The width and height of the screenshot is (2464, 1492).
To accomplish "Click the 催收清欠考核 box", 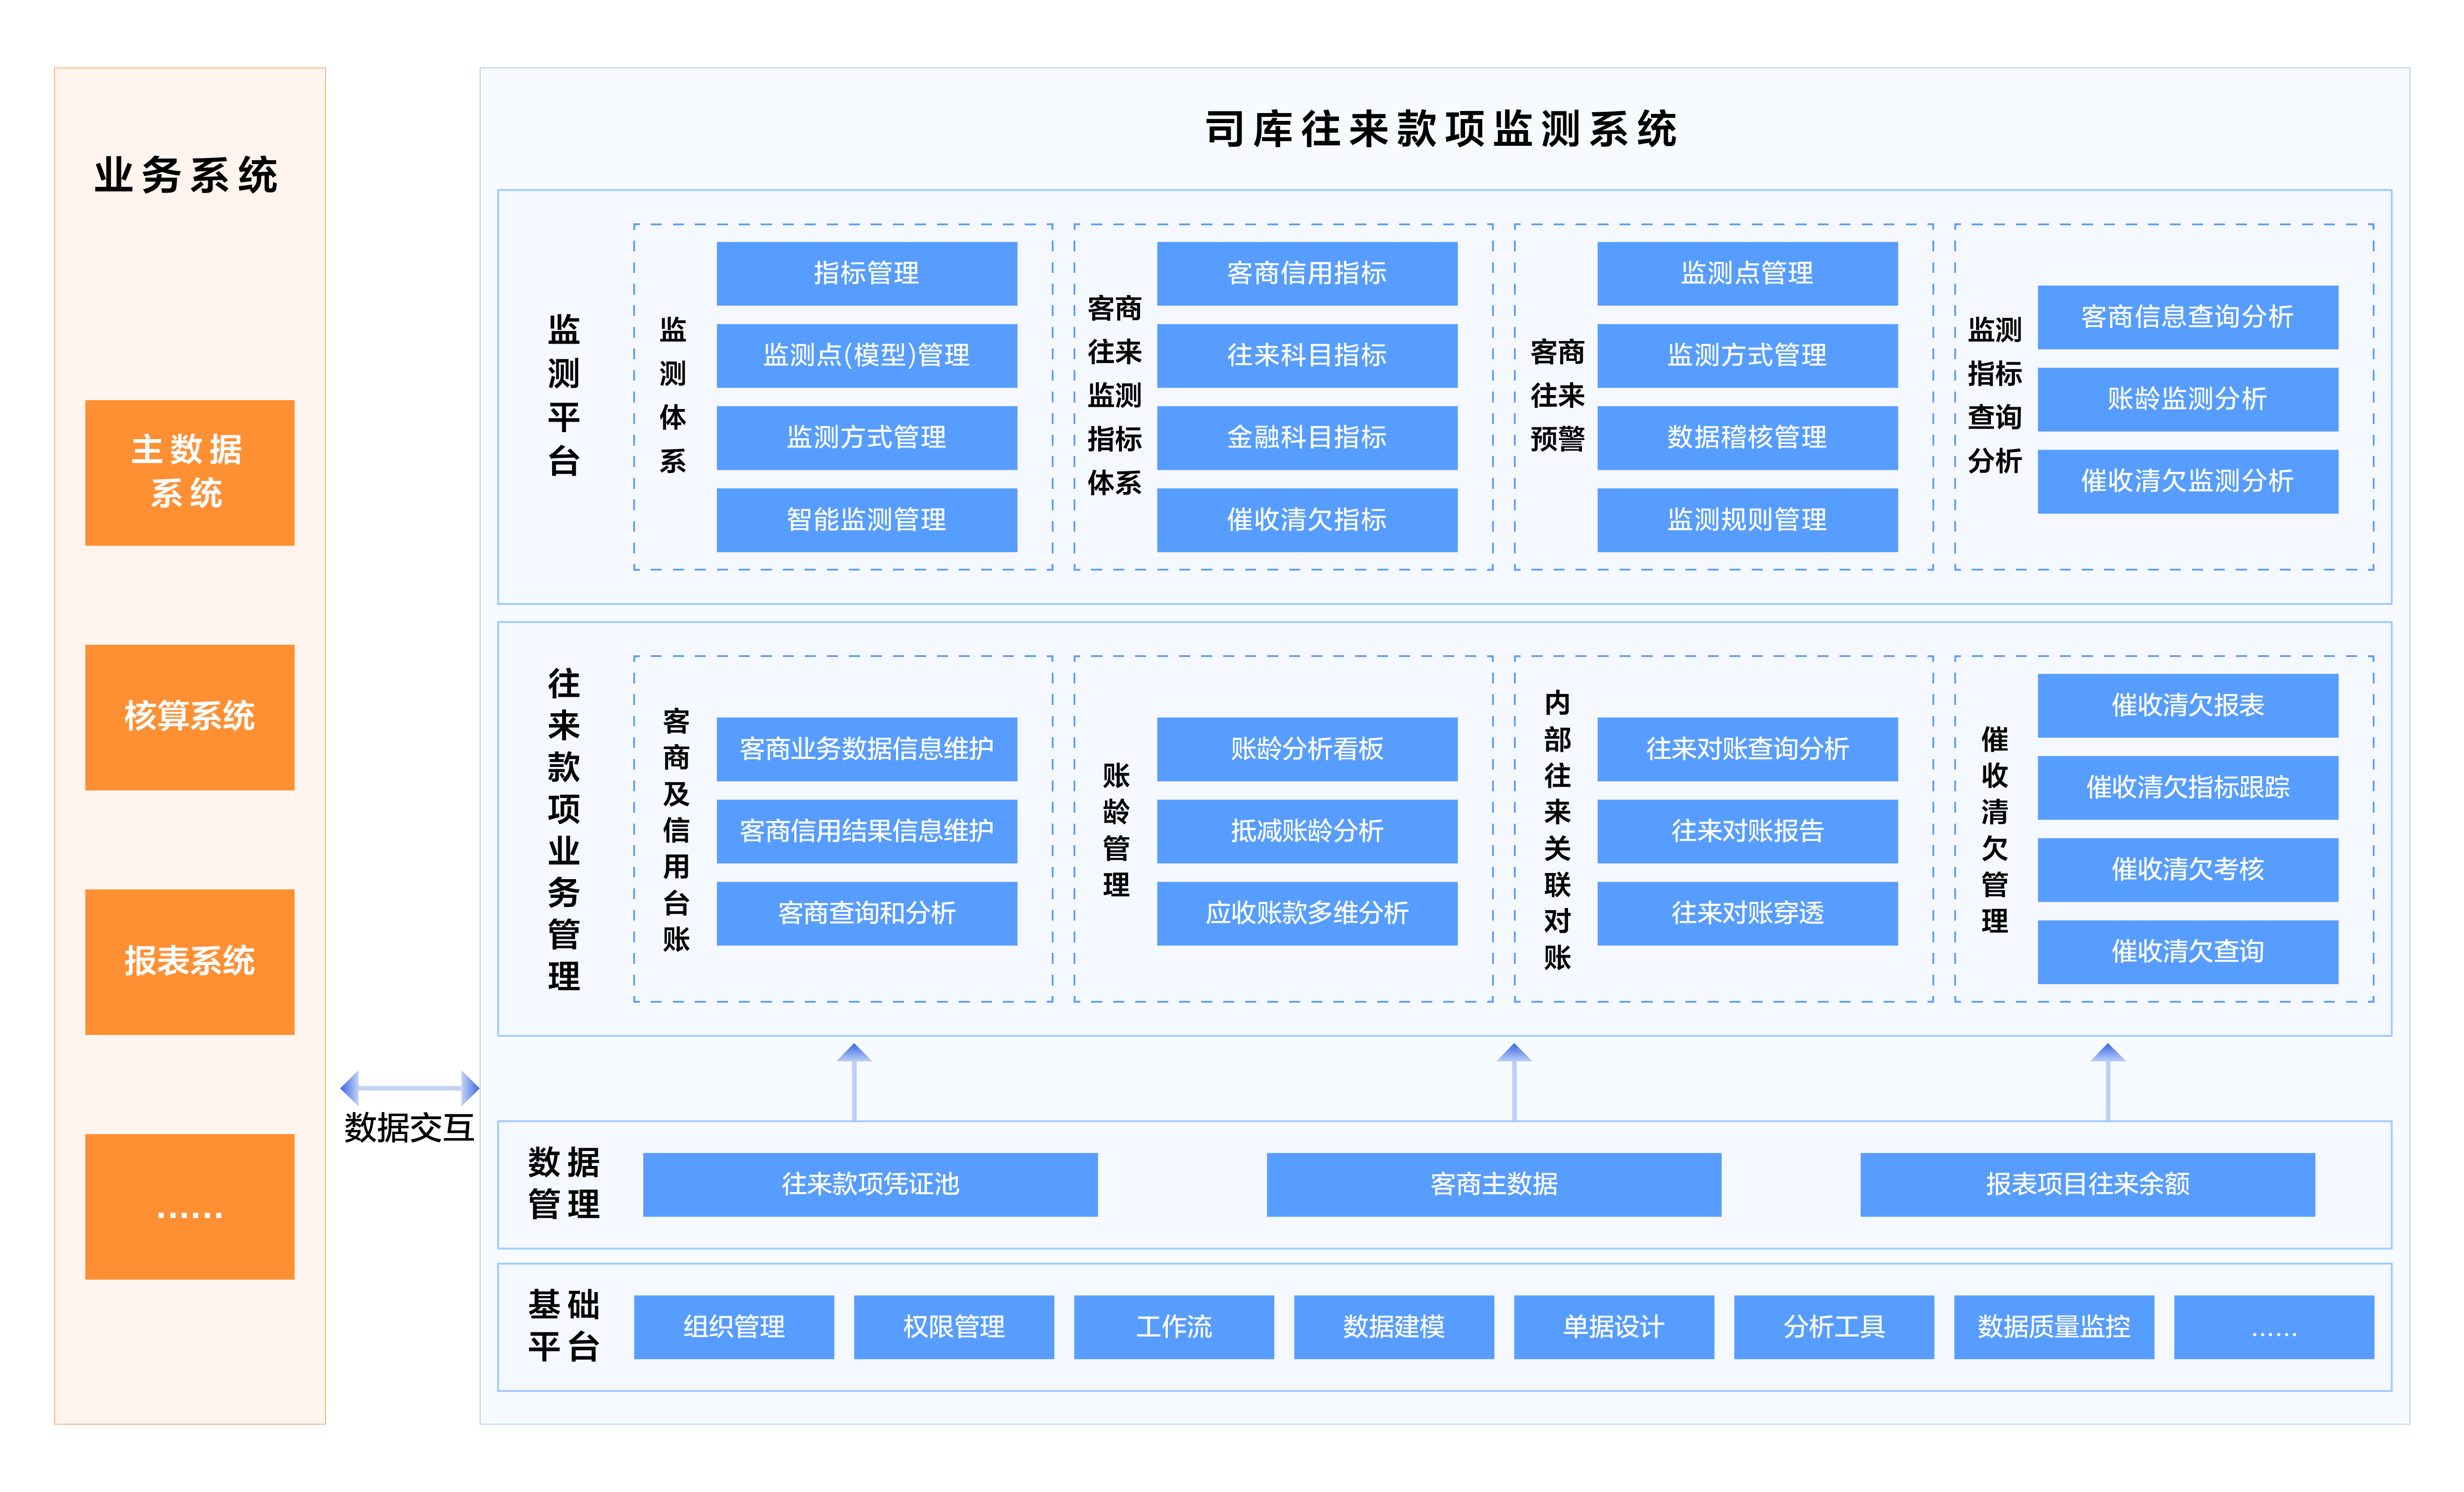I will tap(2187, 869).
